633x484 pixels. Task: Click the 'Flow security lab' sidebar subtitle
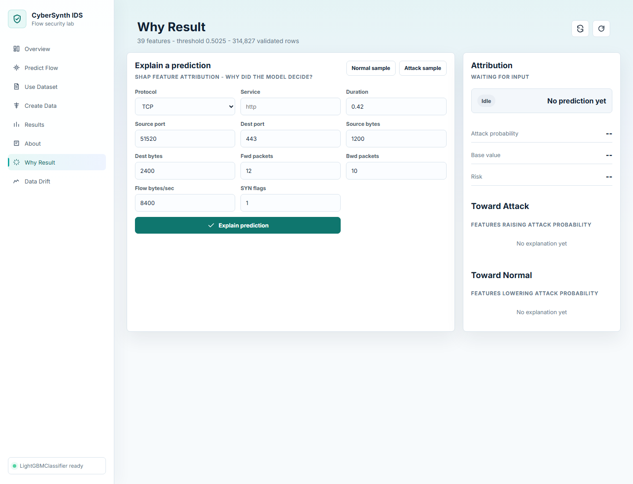[53, 24]
